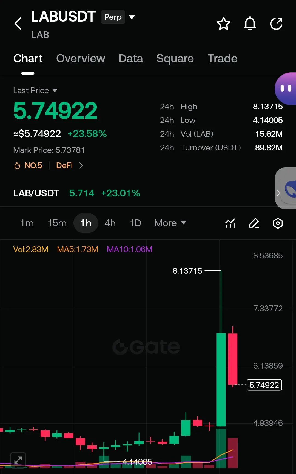Tap the tall green candle
This screenshot has width=296, height=474.
221,379
